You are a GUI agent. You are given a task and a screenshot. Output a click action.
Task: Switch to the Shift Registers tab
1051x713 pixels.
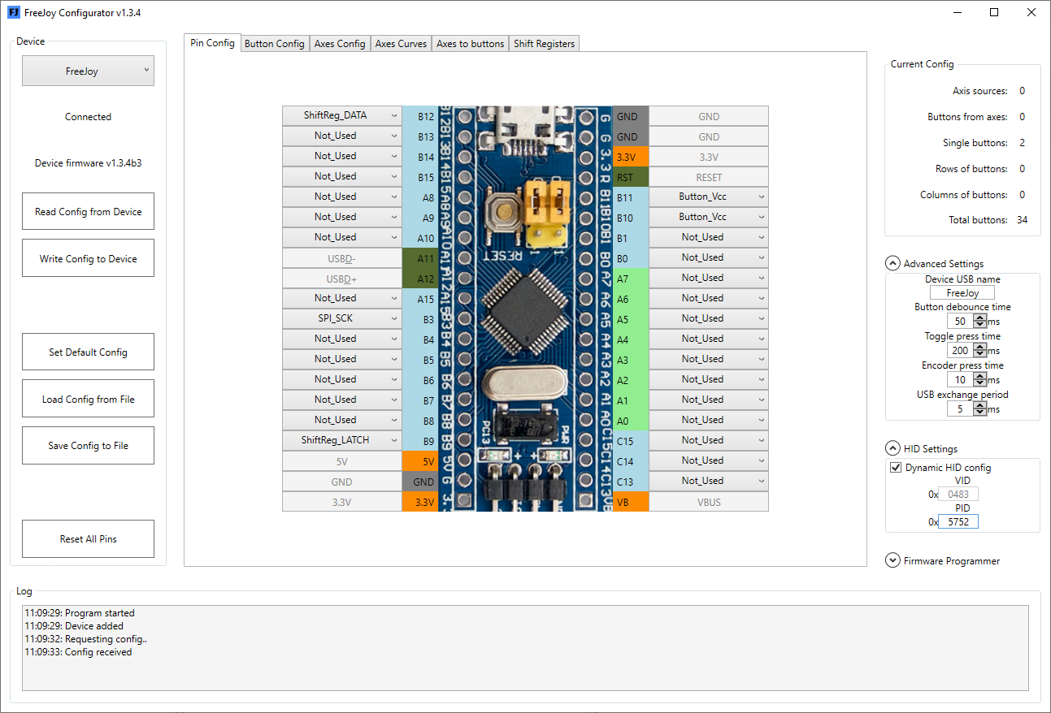[544, 44]
